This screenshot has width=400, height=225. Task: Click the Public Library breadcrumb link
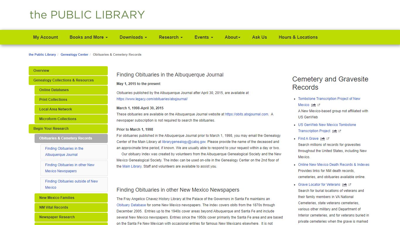click(42, 54)
